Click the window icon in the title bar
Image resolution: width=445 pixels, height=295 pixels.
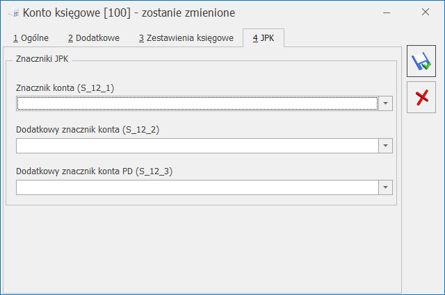tap(12, 12)
